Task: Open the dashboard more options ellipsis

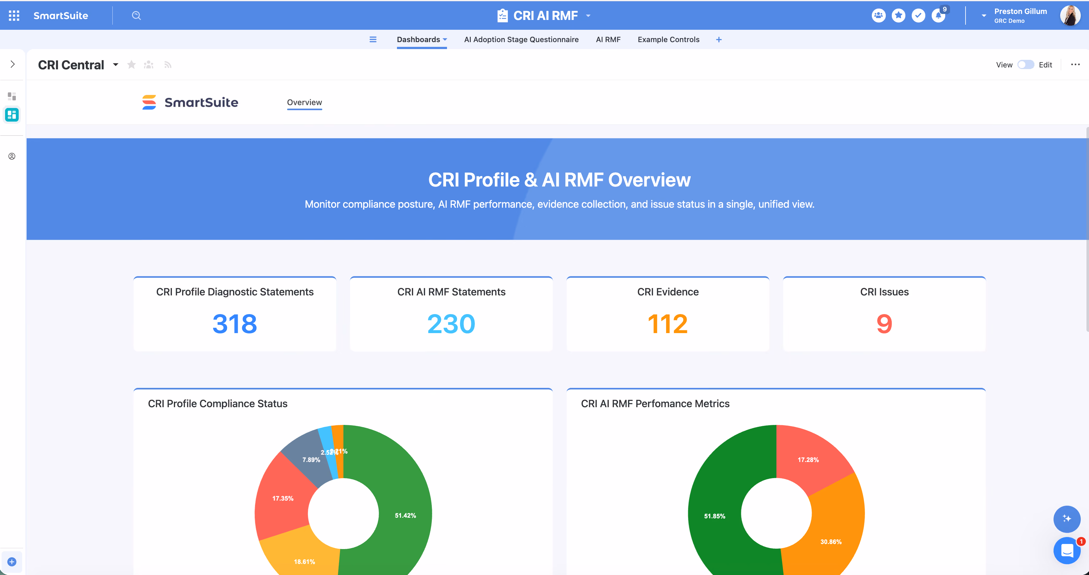Action: pyautogui.click(x=1075, y=65)
